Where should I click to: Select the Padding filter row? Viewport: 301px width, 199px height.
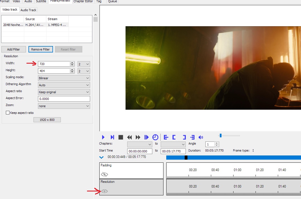(131, 171)
